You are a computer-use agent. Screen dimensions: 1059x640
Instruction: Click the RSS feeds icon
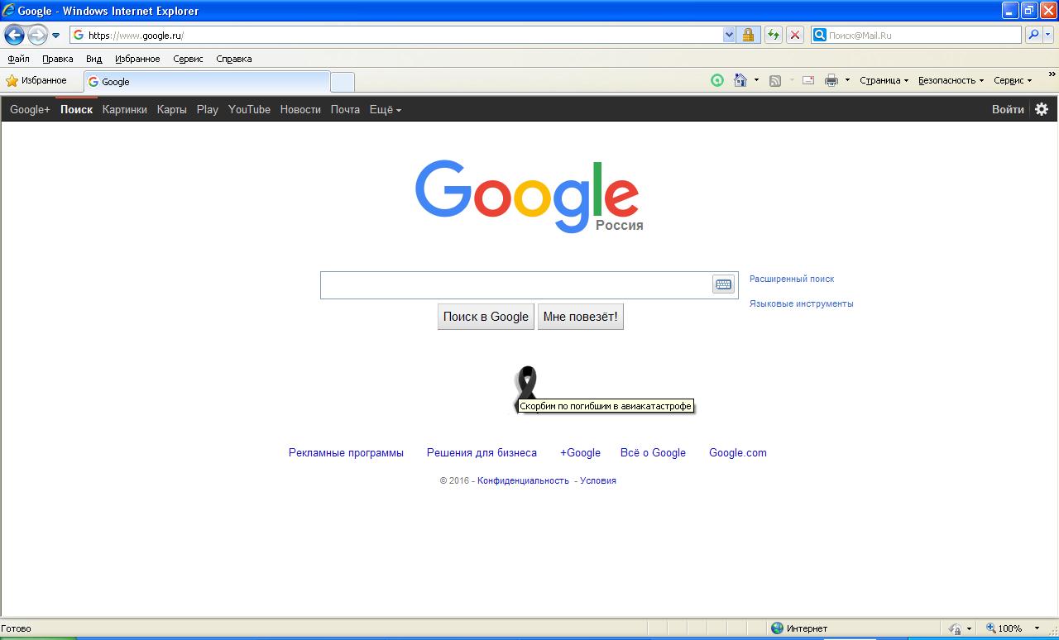tap(775, 80)
